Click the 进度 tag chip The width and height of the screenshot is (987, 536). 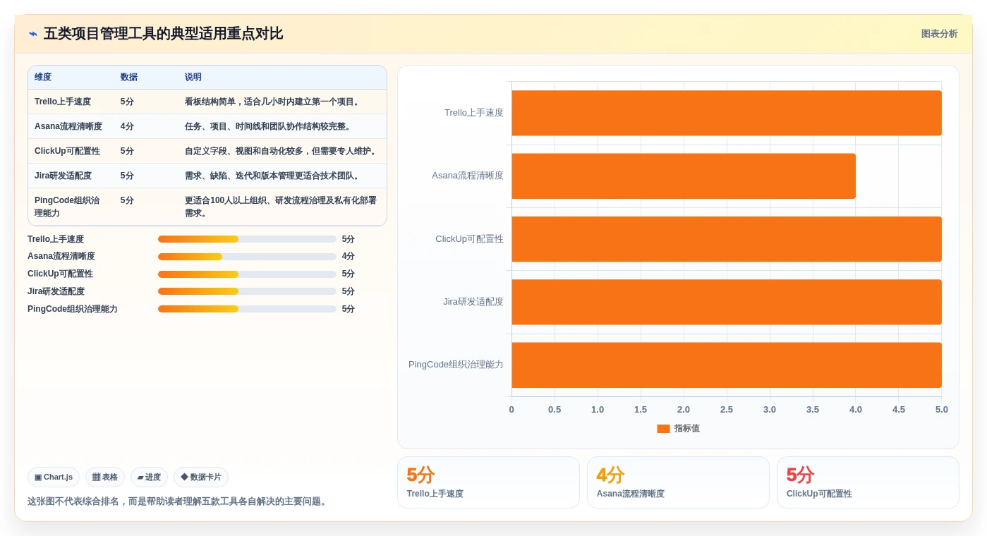pyautogui.click(x=149, y=477)
